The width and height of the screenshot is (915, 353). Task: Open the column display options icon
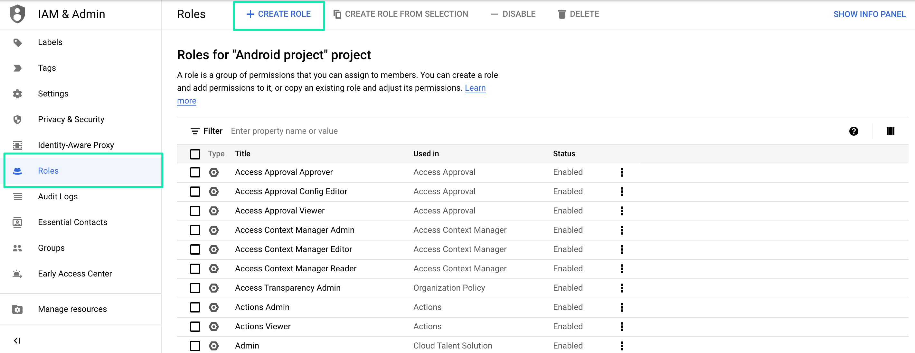[890, 131]
